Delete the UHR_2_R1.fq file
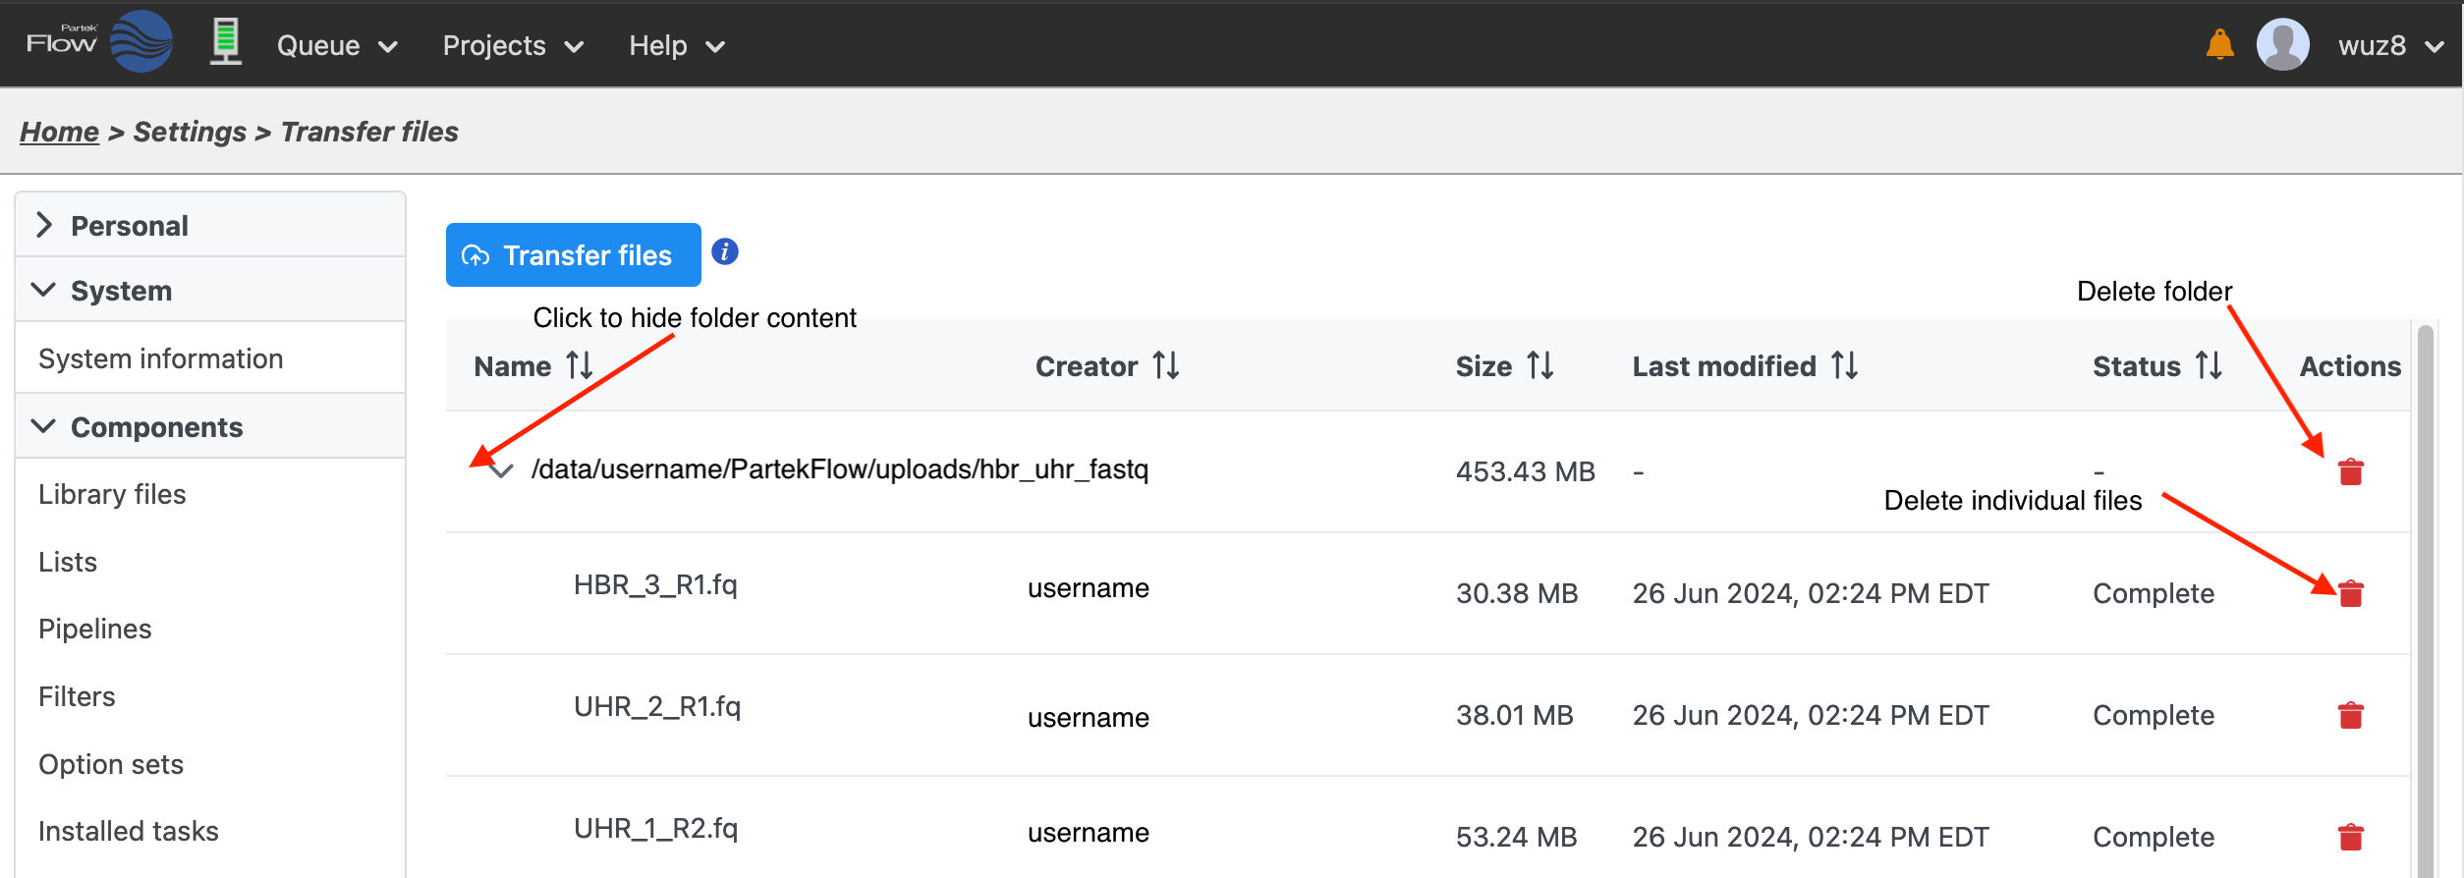Screen dimensions: 2464x878 click(2350, 716)
